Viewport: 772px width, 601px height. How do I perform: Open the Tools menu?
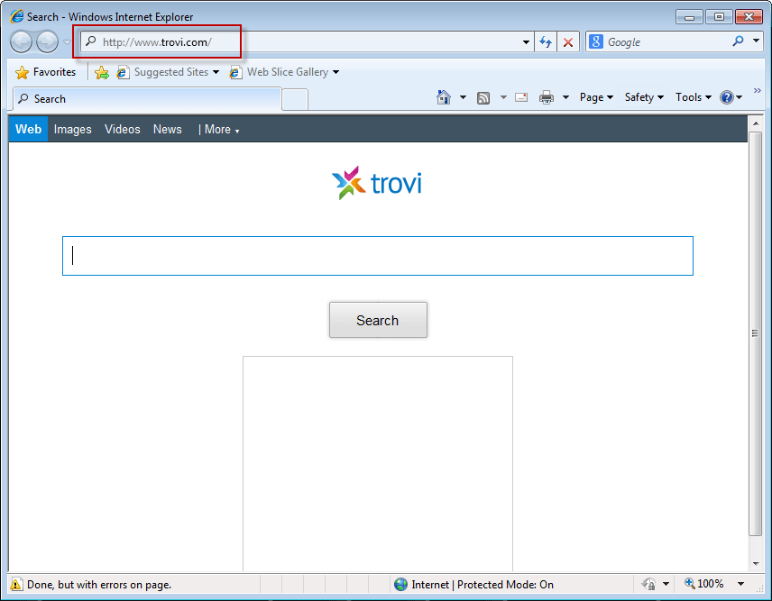pyautogui.click(x=694, y=97)
